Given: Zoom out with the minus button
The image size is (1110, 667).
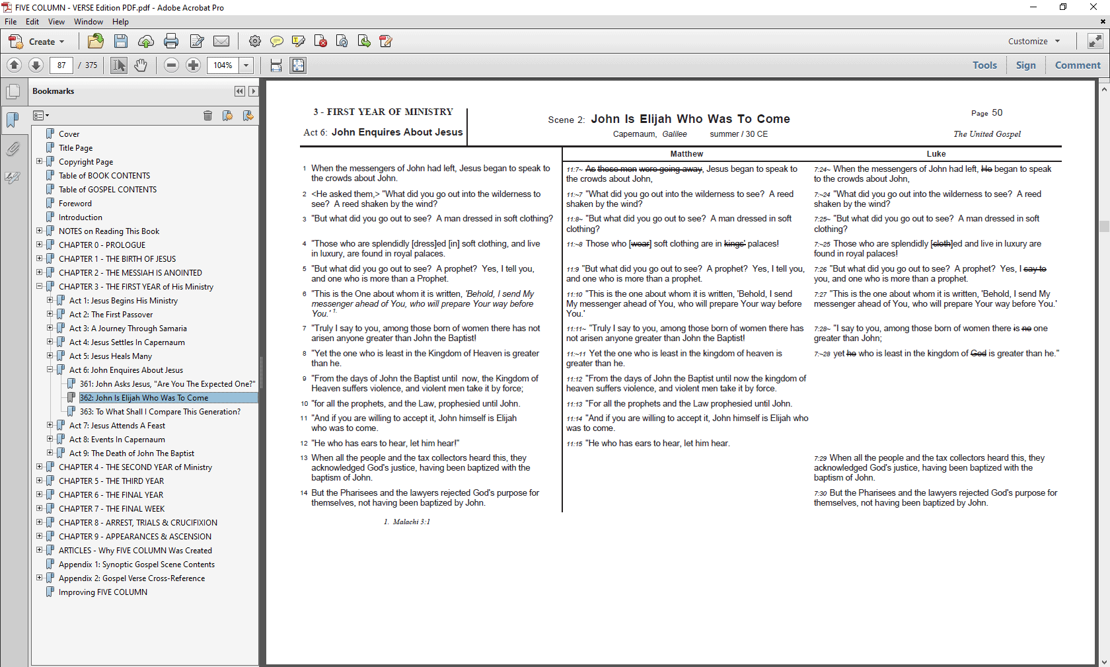Looking at the screenshot, I should coord(172,65).
